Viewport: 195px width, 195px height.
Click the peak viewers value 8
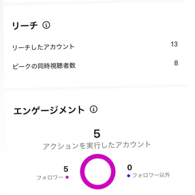(x=176, y=63)
